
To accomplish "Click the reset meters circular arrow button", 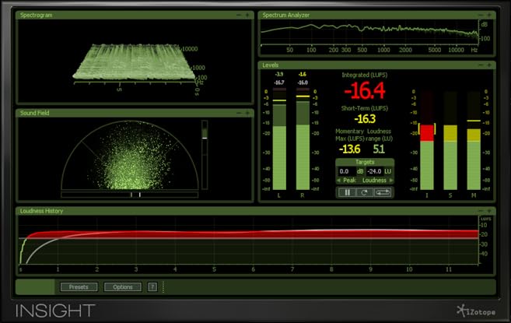I will (364, 192).
